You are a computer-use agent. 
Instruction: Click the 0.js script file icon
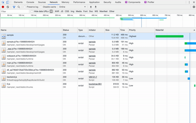(4, 85)
